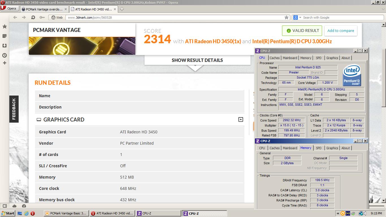Click the Web site-info badge in address bar
This screenshot has width=386, height=217.
point(57,18)
